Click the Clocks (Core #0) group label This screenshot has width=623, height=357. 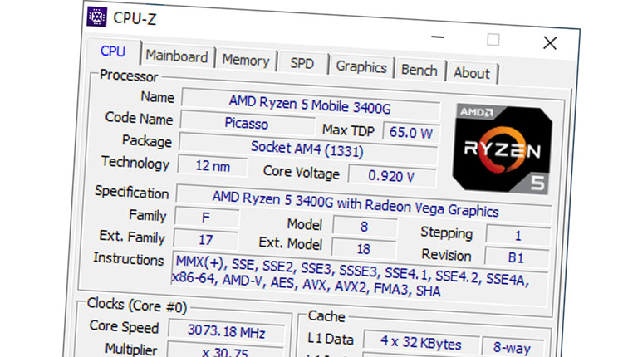[137, 306]
